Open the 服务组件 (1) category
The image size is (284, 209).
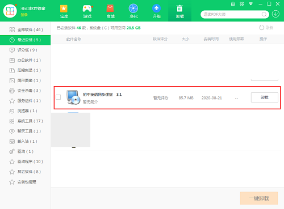(x=26, y=101)
